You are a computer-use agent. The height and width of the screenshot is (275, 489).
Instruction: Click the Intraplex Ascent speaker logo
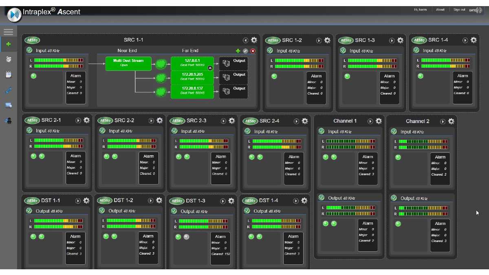(x=15, y=15)
